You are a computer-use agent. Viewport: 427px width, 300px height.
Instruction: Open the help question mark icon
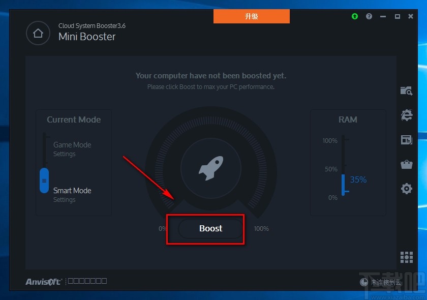pyautogui.click(x=369, y=16)
